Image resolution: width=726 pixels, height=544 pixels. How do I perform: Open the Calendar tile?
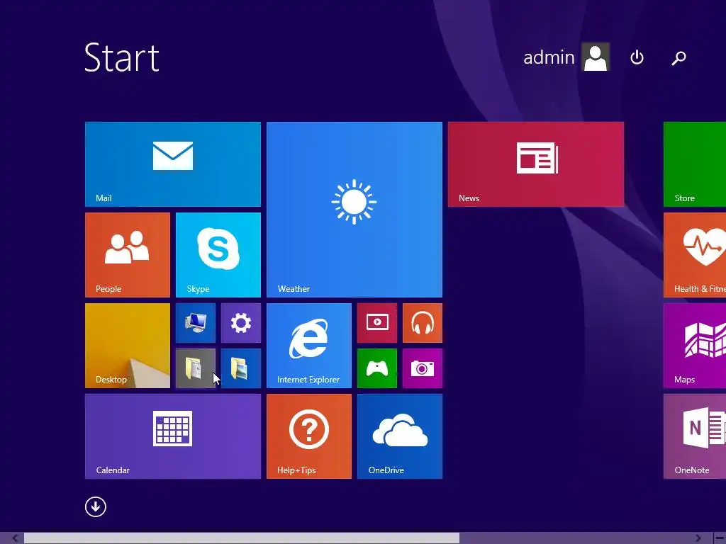(x=173, y=436)
